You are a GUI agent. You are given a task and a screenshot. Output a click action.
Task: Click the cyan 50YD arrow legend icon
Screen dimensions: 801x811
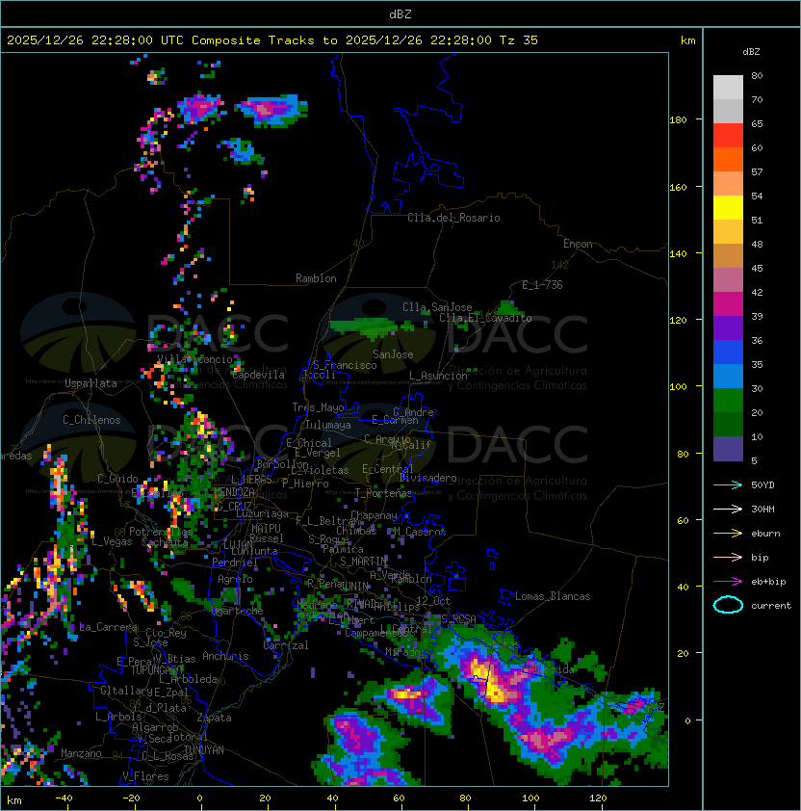[x=728, y=485]
